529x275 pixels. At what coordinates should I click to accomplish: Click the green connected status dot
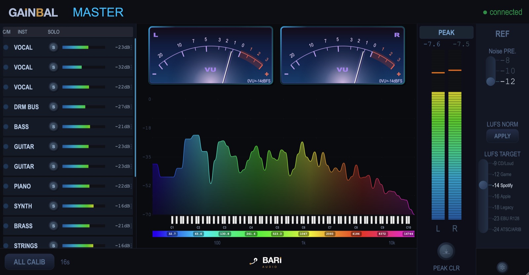point(485,13)
